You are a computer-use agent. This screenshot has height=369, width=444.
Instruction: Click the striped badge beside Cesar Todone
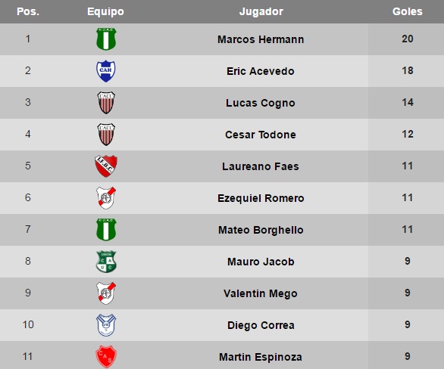pos(106,135)
